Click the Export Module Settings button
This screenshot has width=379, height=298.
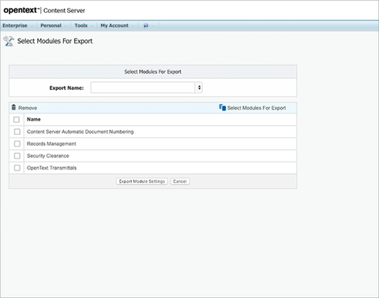(142, 181)
